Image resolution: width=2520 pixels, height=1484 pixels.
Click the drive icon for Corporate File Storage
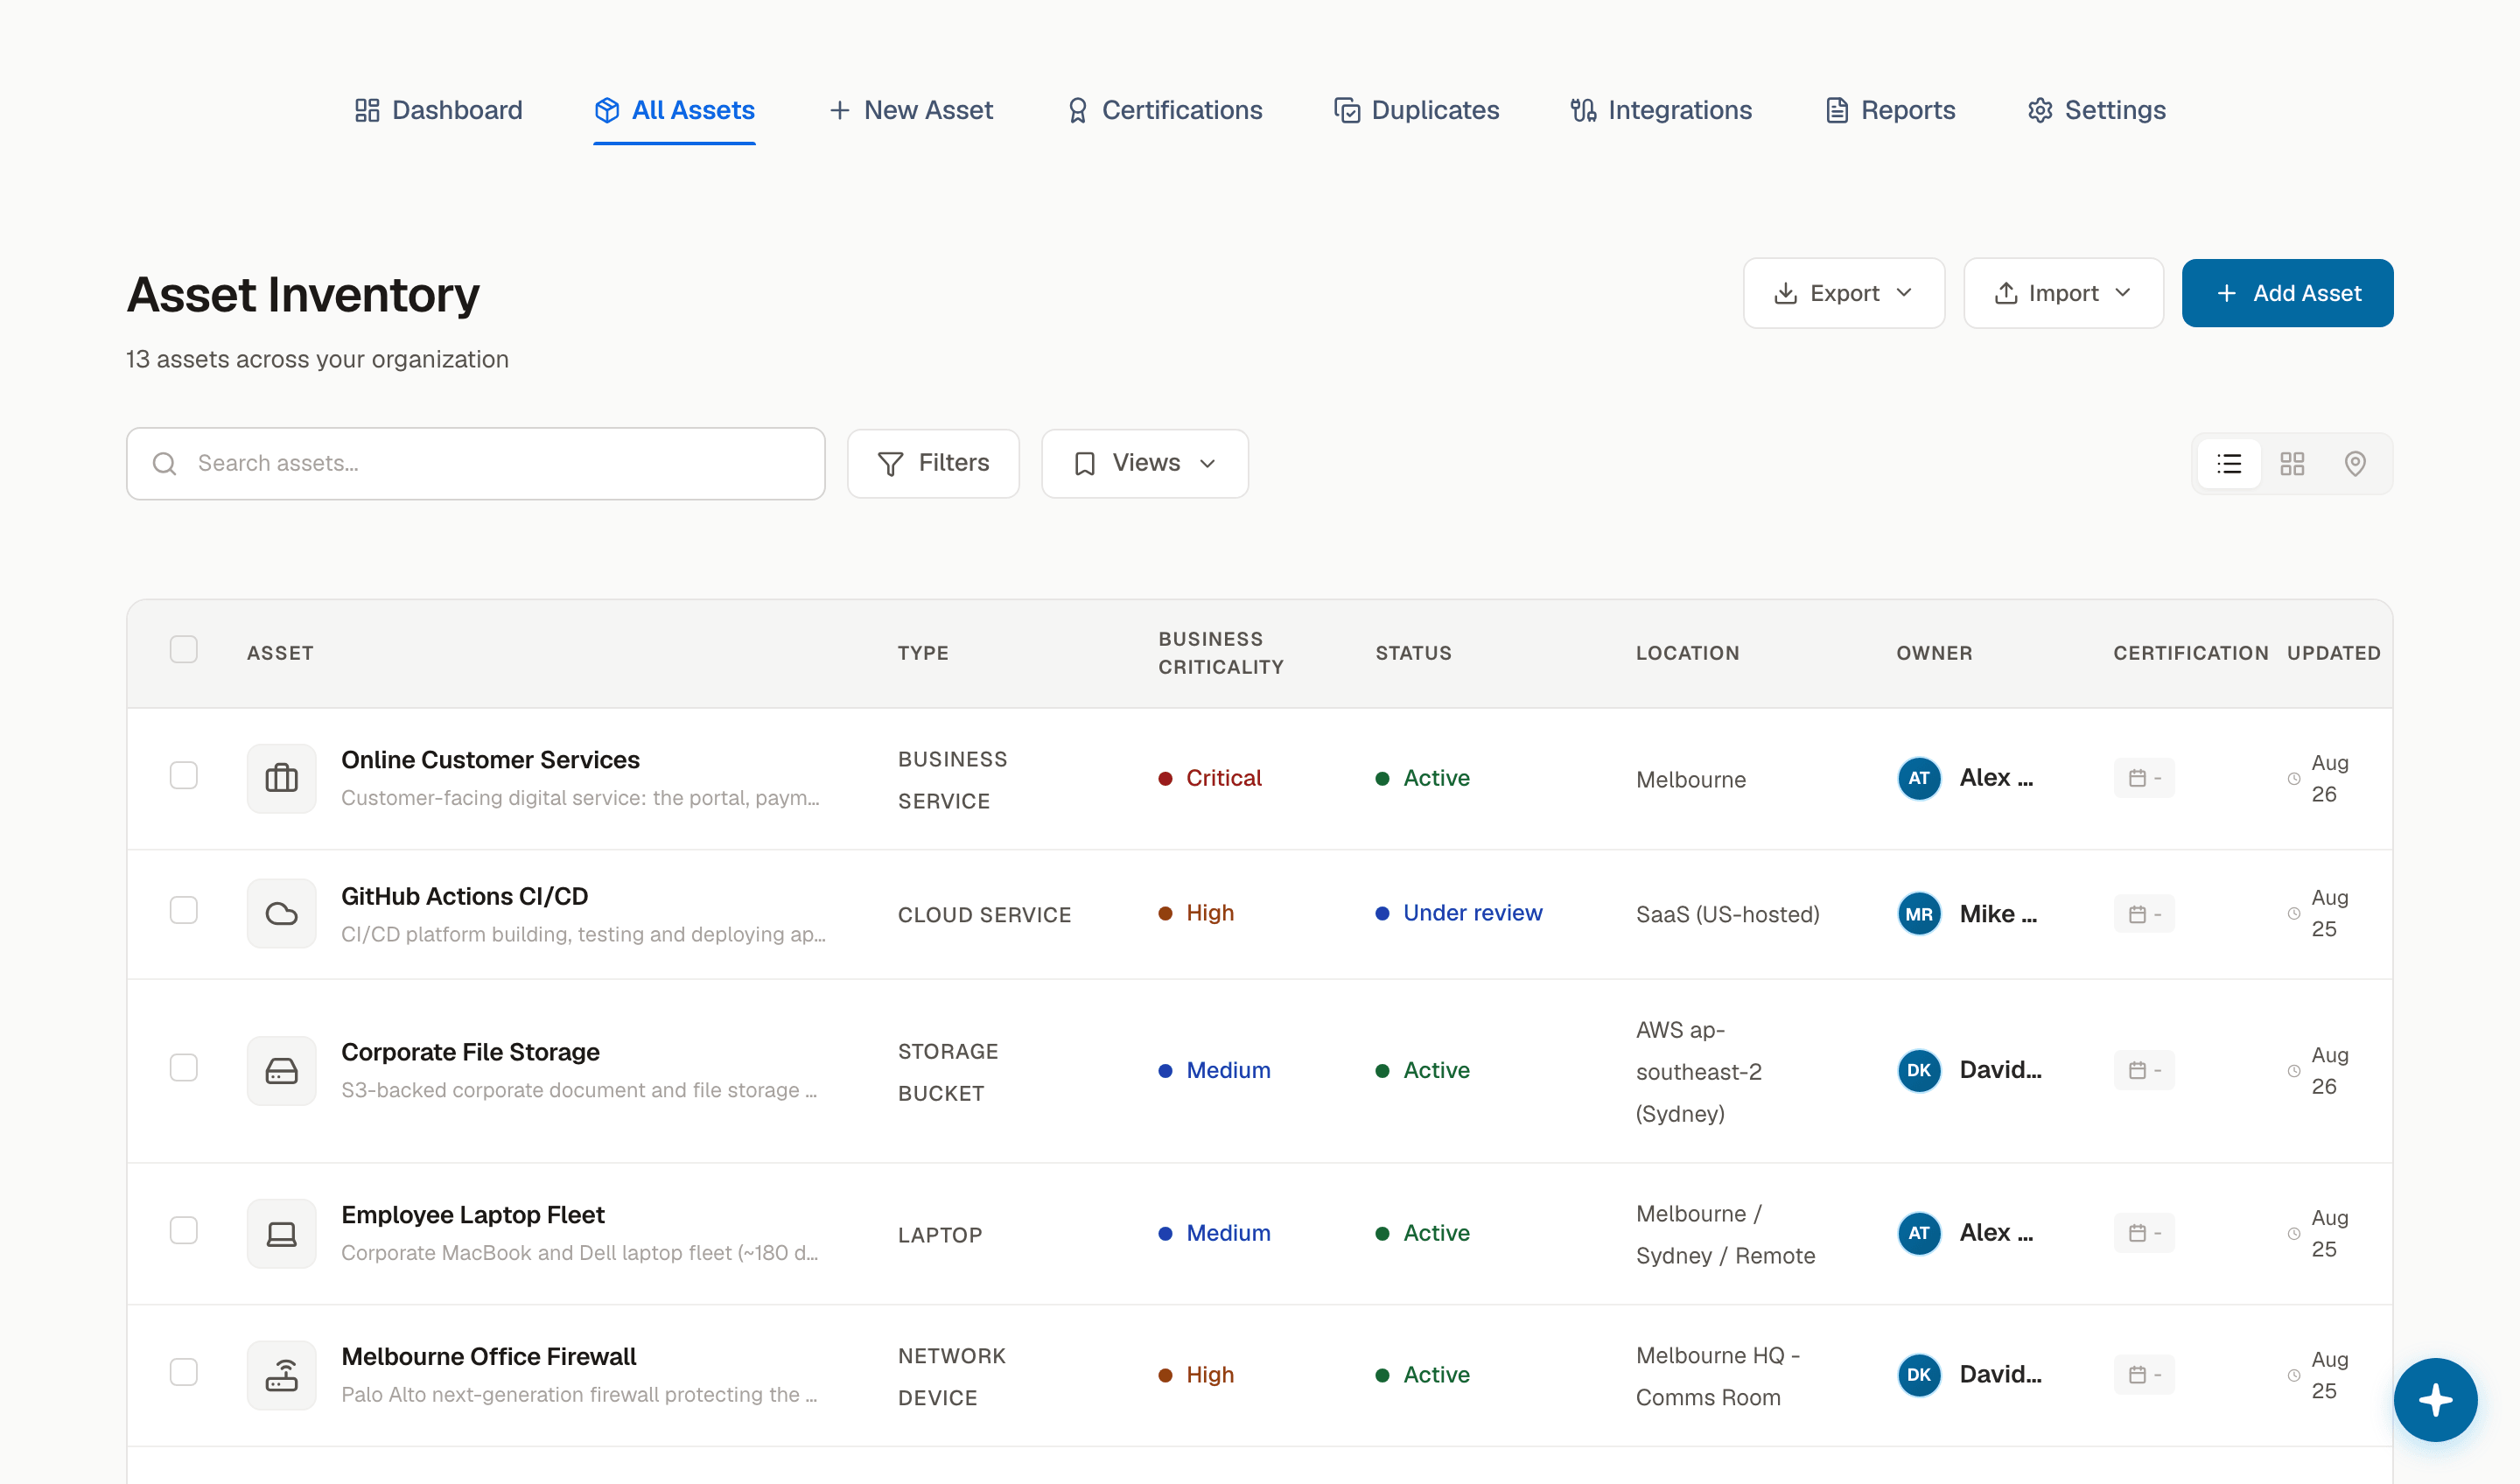[x=282, y=1072]
